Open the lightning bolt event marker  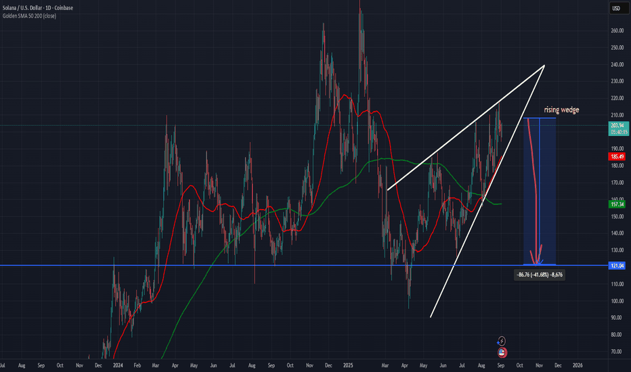click(x=502, y=341)
